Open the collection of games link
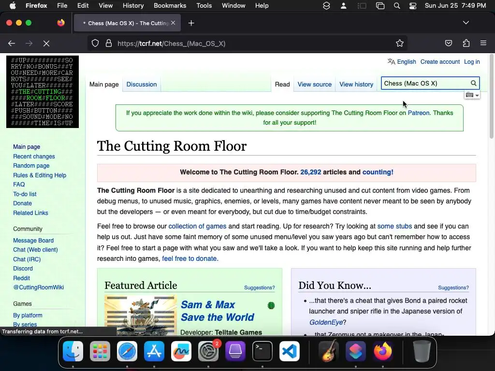Screen dimensions: 495x371 click(x=197, y=226)
